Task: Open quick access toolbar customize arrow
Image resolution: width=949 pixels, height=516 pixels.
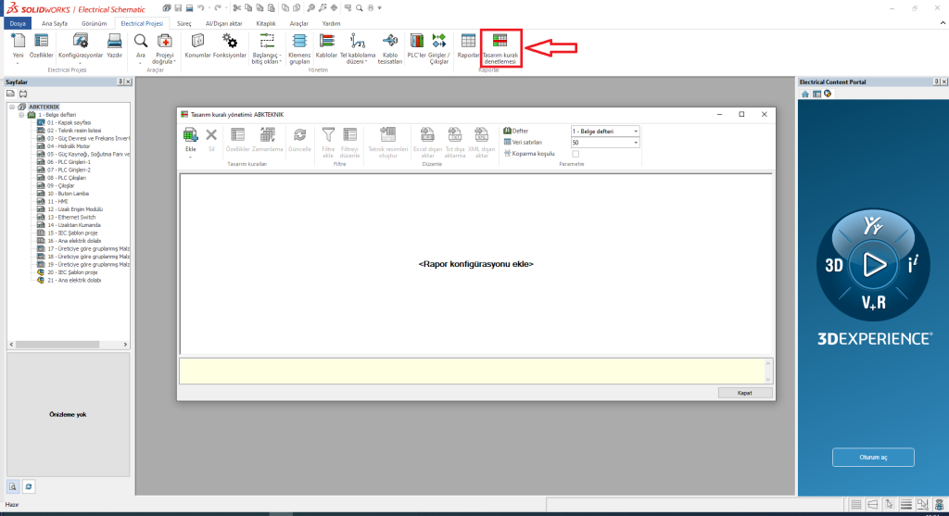Action: 379,7
